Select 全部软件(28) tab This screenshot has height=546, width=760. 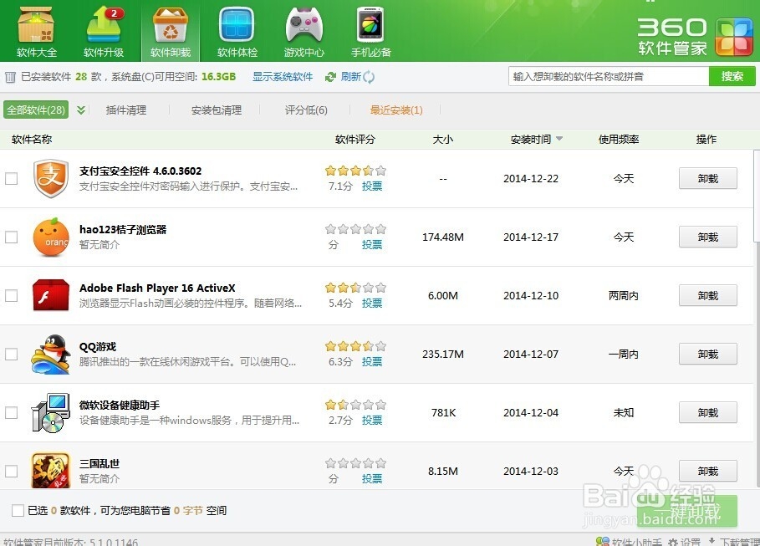coord(36,110)
